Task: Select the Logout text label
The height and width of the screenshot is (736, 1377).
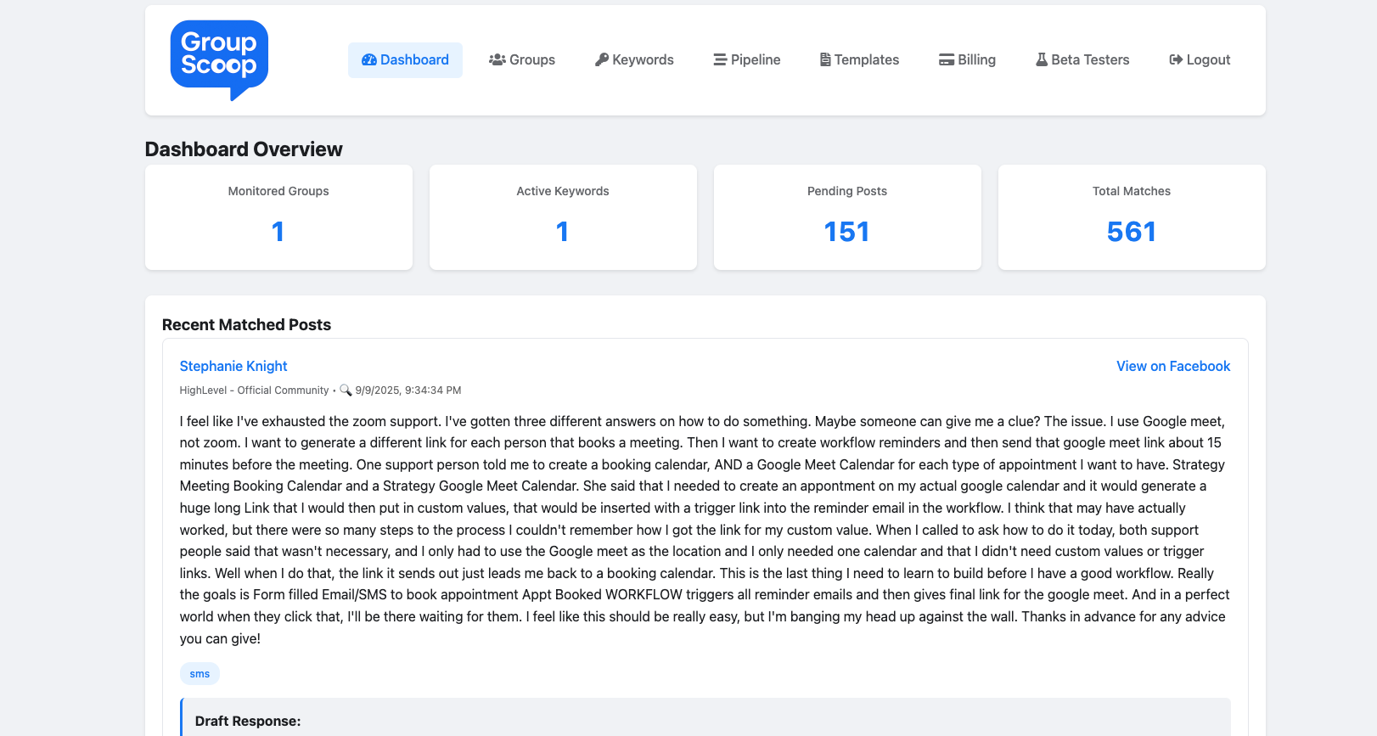Action: [1208, 60]
